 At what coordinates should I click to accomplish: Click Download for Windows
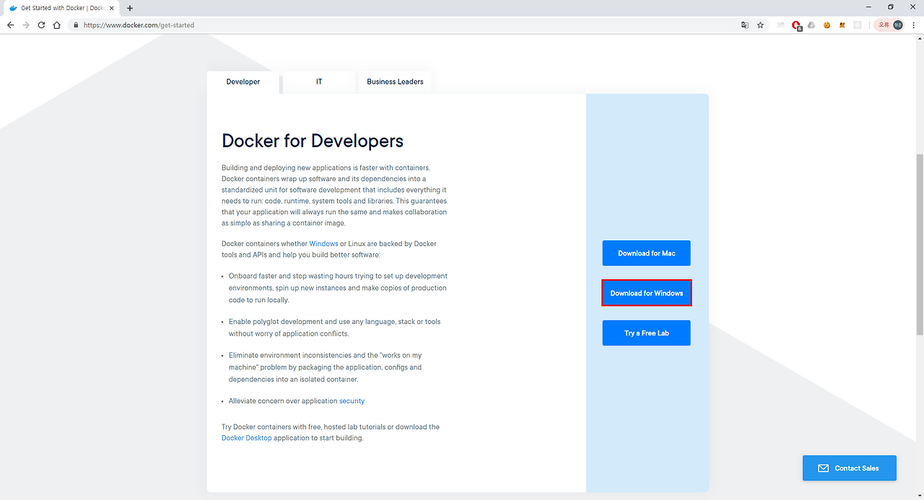(x=646, y=292)
